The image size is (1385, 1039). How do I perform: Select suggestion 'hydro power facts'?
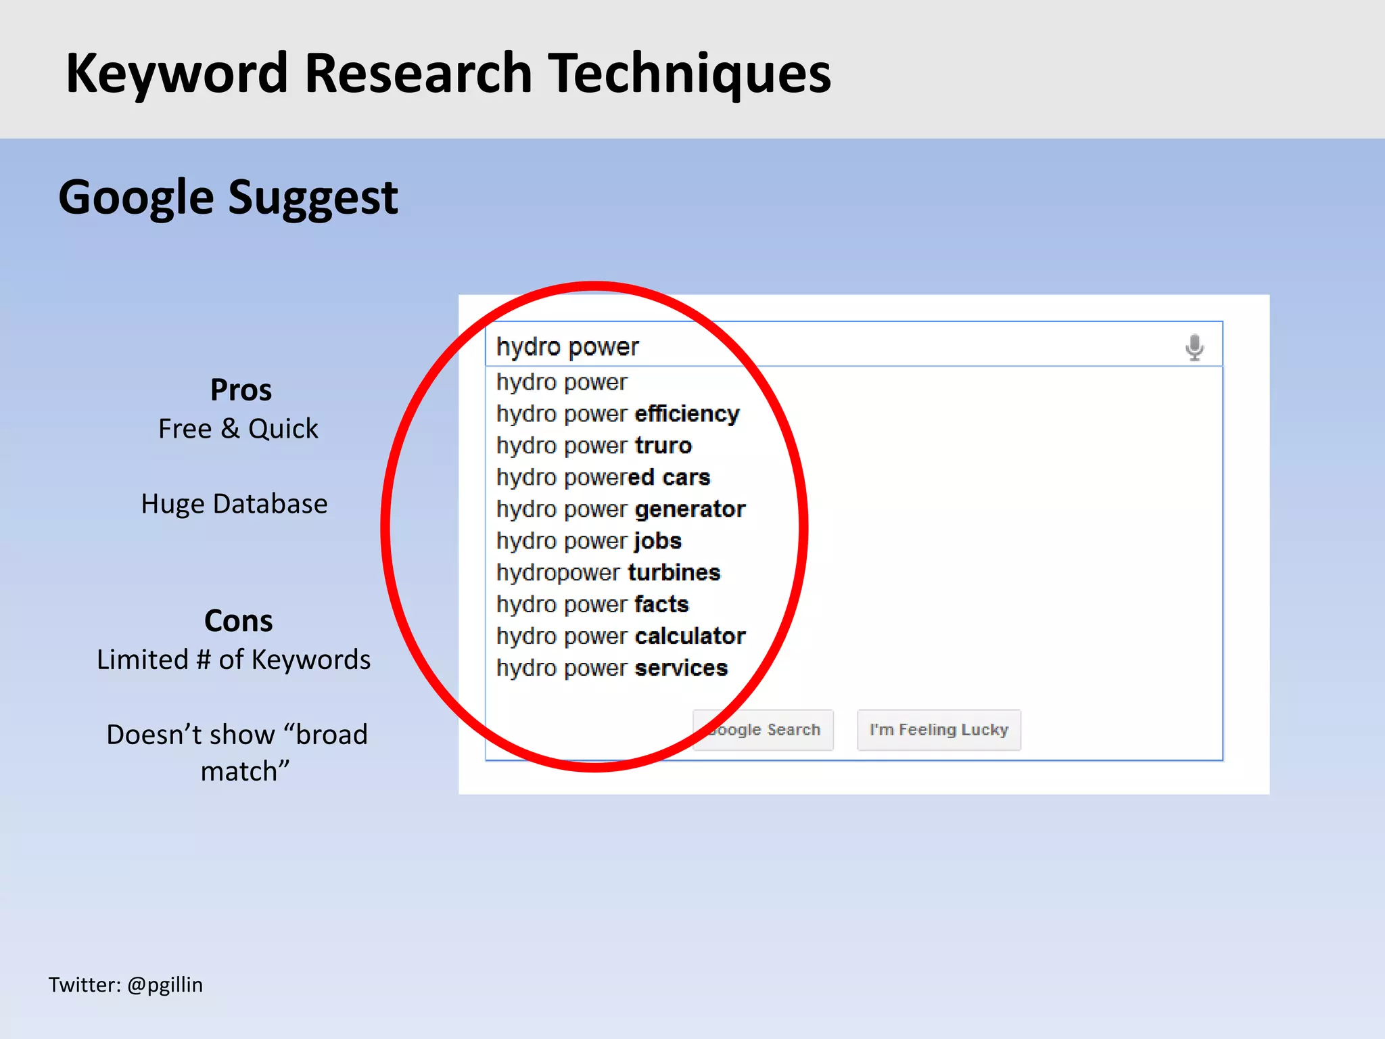592,604
